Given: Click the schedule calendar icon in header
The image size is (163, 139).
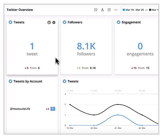Looking at the screenshot, I should pyautogui.click(x=109, y=10).
